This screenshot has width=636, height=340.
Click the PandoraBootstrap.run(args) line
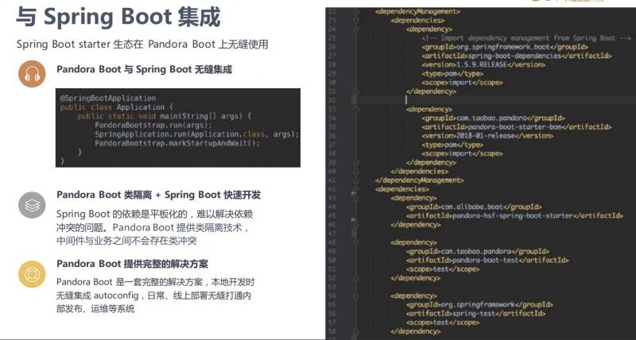pos(153,125)
